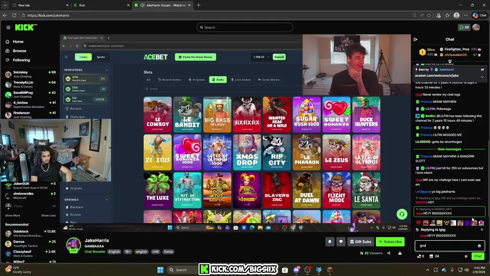
Task: Go to Home in sidebar
Action: point(18,41)
